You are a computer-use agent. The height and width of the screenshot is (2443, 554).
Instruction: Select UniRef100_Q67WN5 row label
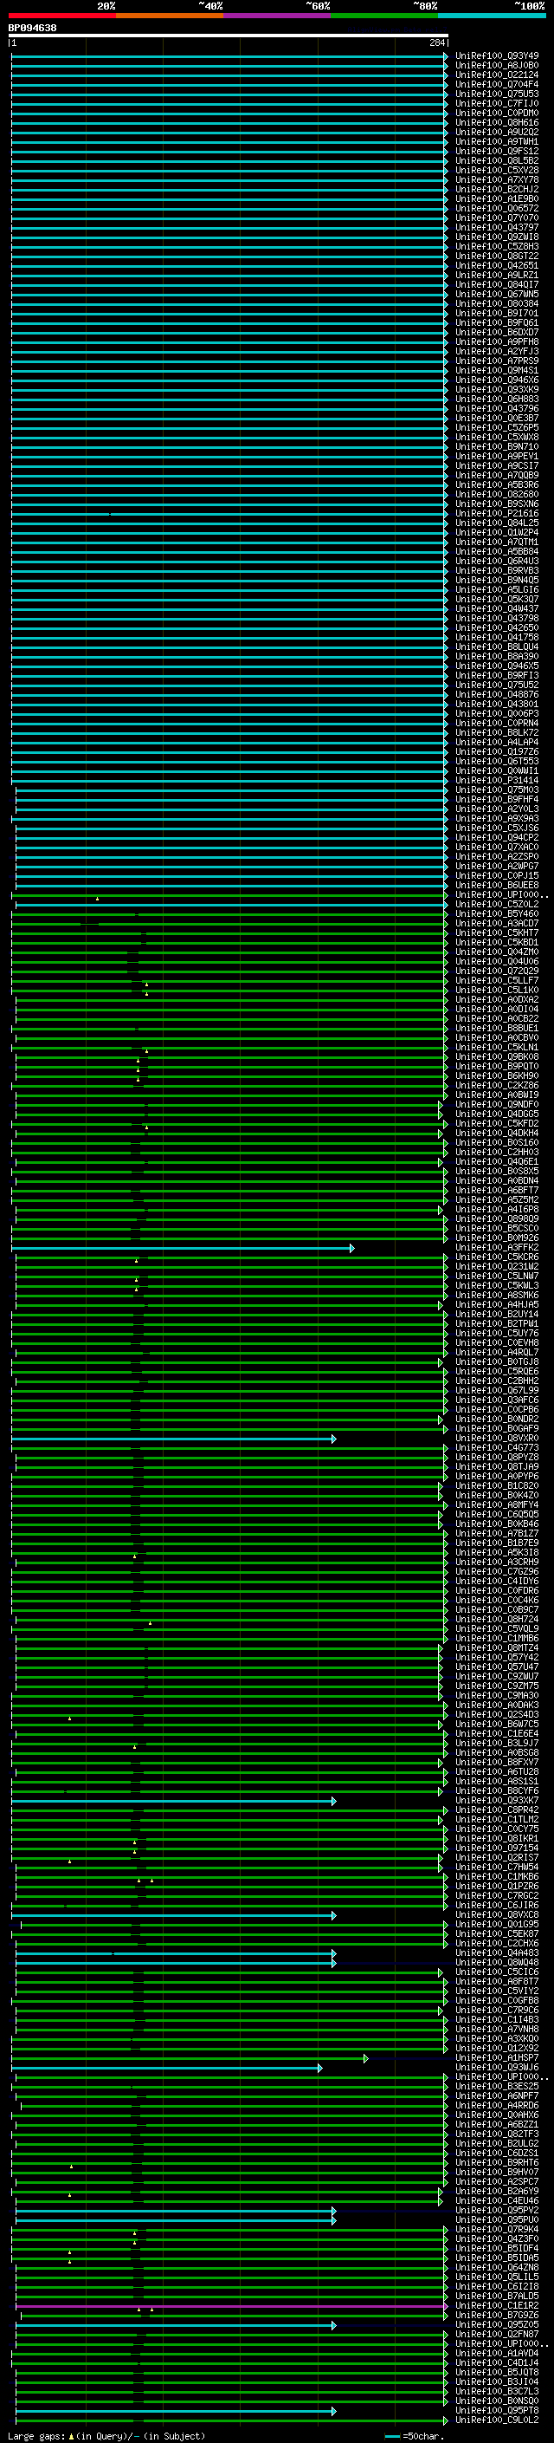click(497, 295)
